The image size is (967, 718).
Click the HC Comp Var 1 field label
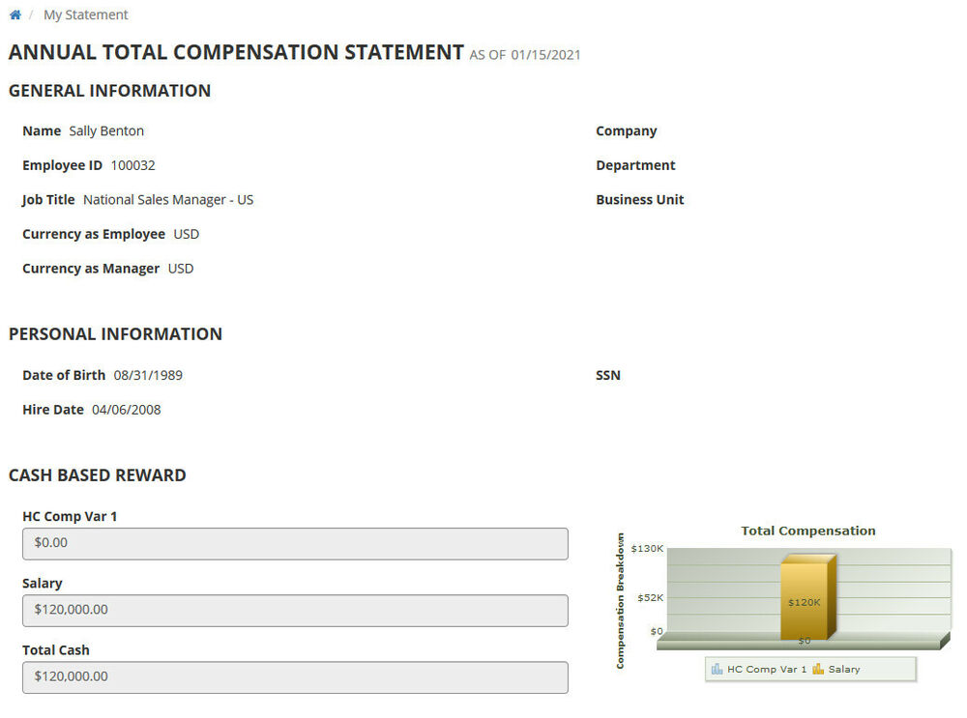coord(70,516)
